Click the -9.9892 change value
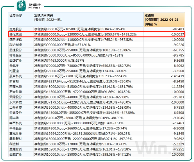Image resolution: width=194 pixels, height=162 pixels. pyautogui.click(x=178, y=139)
